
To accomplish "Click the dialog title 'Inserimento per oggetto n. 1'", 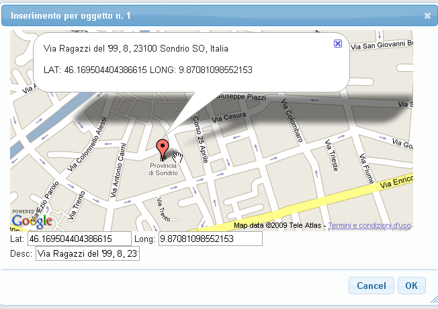I will tap(71, 15).
